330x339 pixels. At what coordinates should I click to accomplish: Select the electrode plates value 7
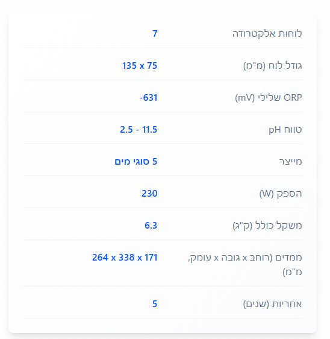(x=155, y=34)
